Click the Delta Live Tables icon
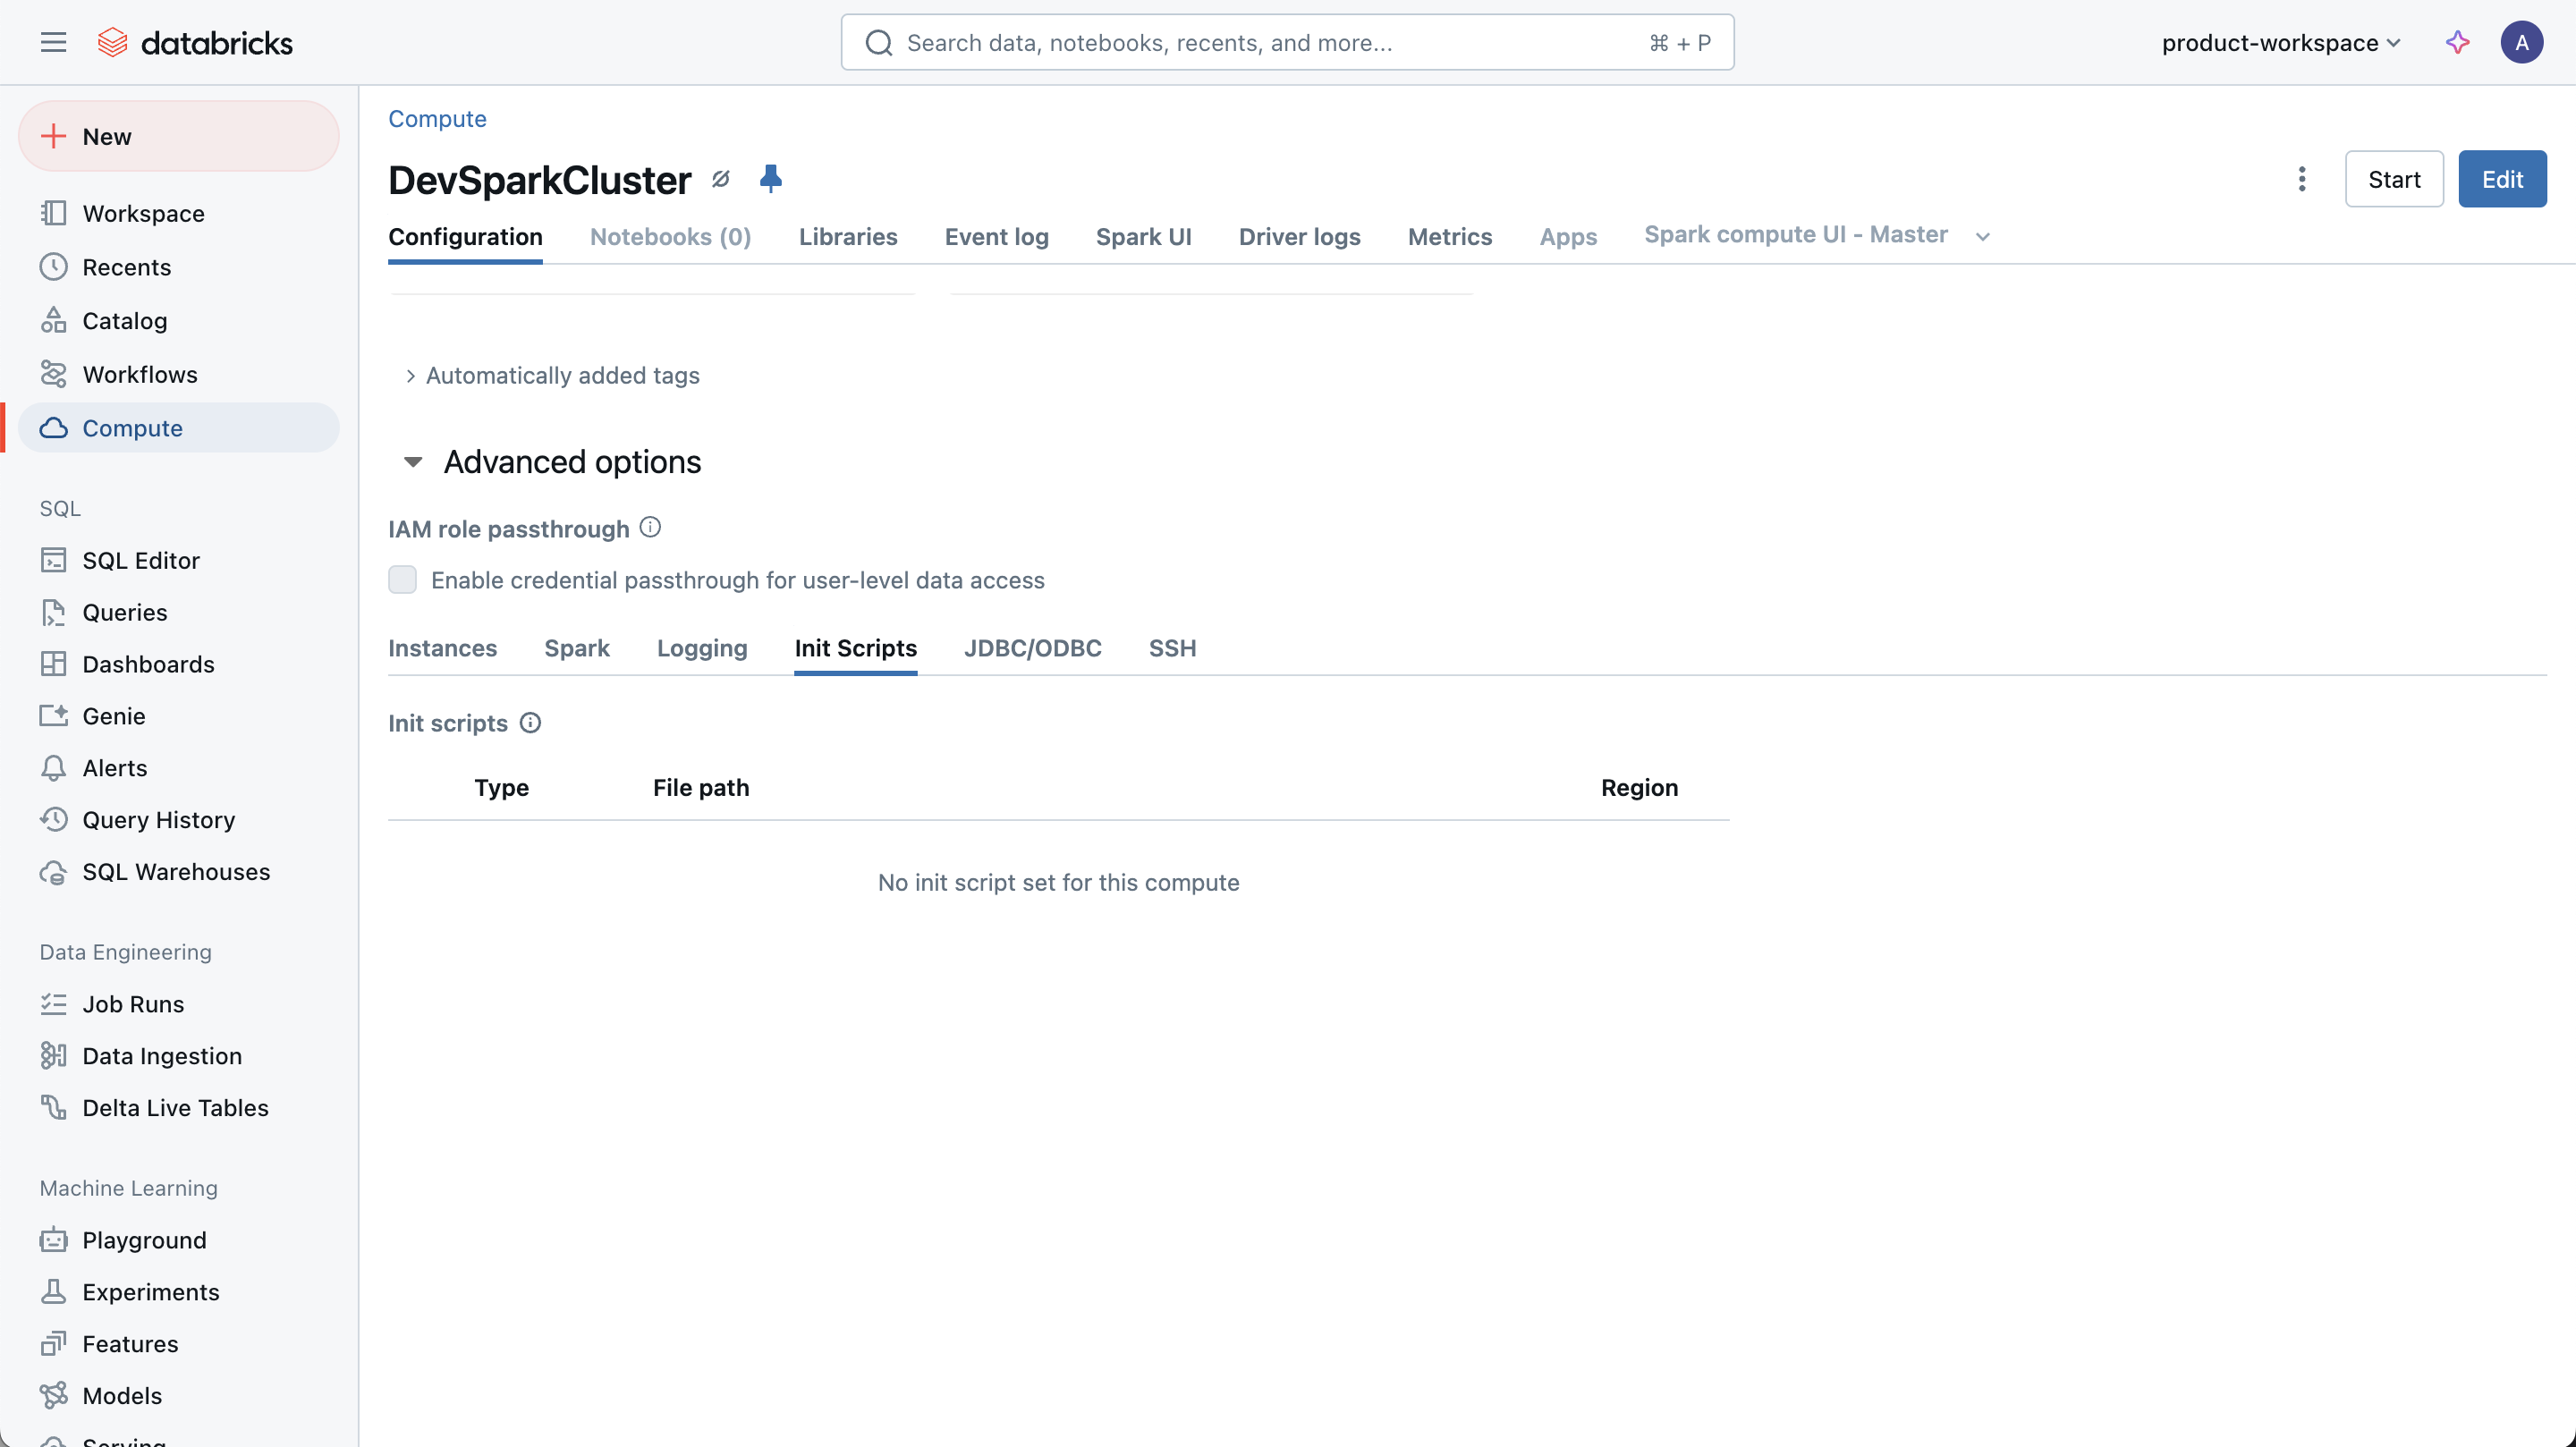 (53, 1107)
